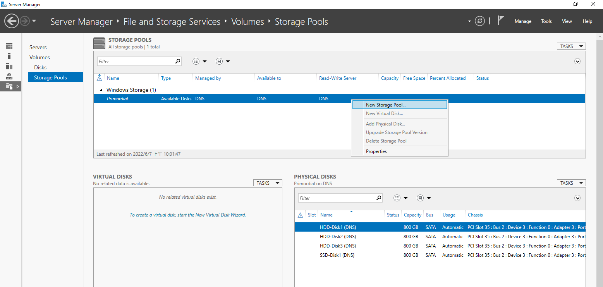Open the Tools menu
The height and width of the screenshot is (287, 603).
(546, 21)
